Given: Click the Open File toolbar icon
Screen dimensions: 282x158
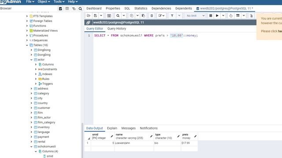Looking at the screenshot, I should tap(89, 16).
